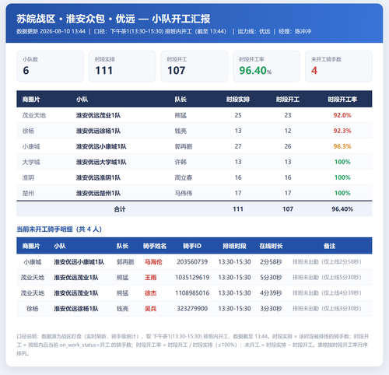Click the red '92.0%' rate
The width and height of the screenshot is (389, 375).
click(342, 115)
